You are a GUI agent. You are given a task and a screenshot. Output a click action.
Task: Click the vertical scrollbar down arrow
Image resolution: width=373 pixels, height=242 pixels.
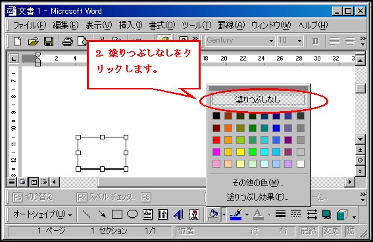tap(361, 139)
